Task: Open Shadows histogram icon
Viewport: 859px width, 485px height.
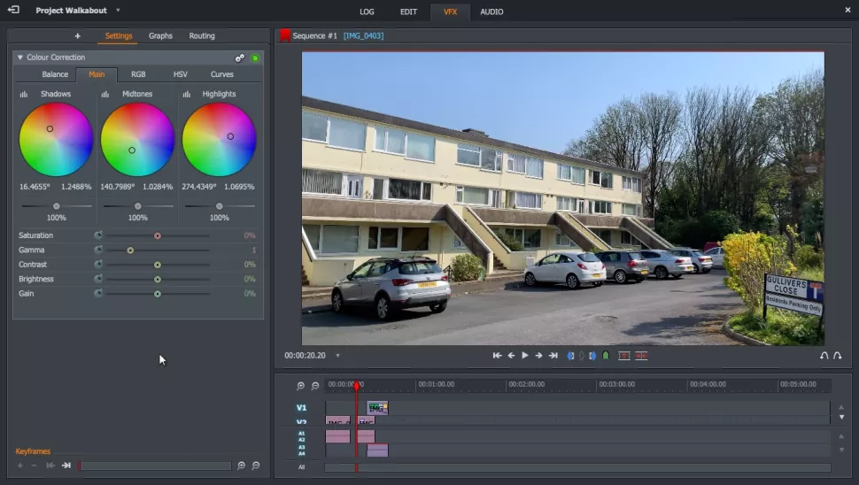Action: click(x=24, y=94)
